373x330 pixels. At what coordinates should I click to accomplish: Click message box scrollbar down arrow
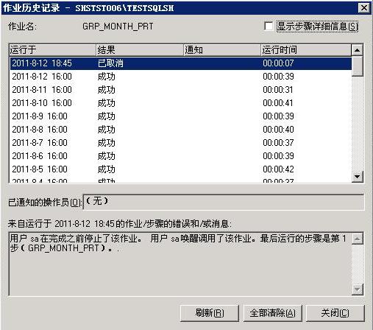(358, 289)
